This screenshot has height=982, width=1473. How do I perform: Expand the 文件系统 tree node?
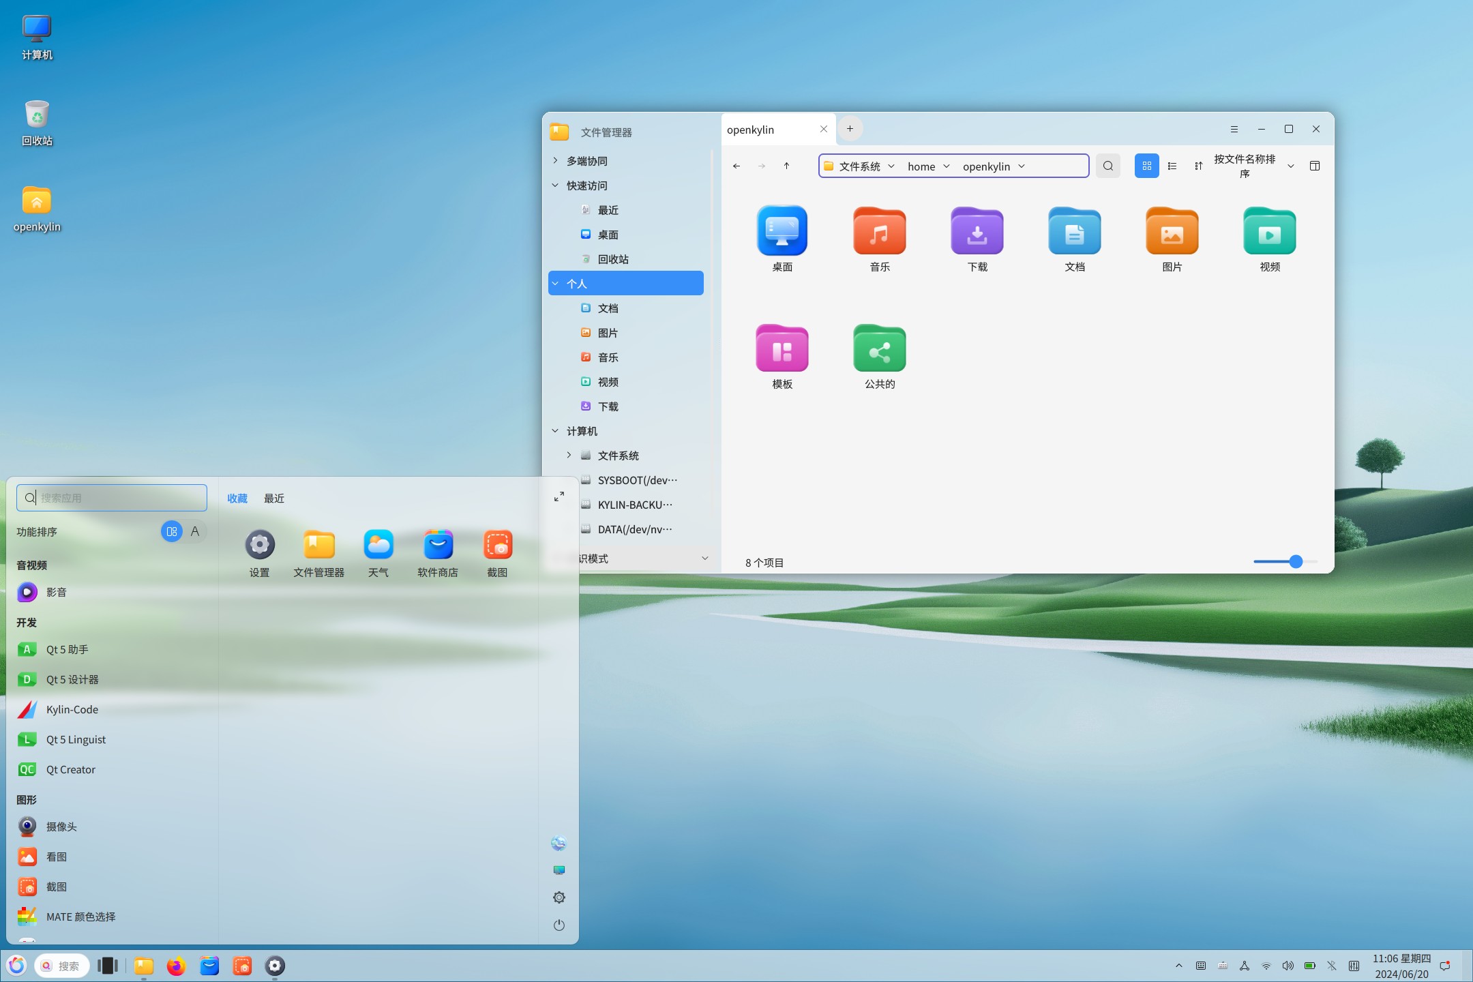click(569, 455)
